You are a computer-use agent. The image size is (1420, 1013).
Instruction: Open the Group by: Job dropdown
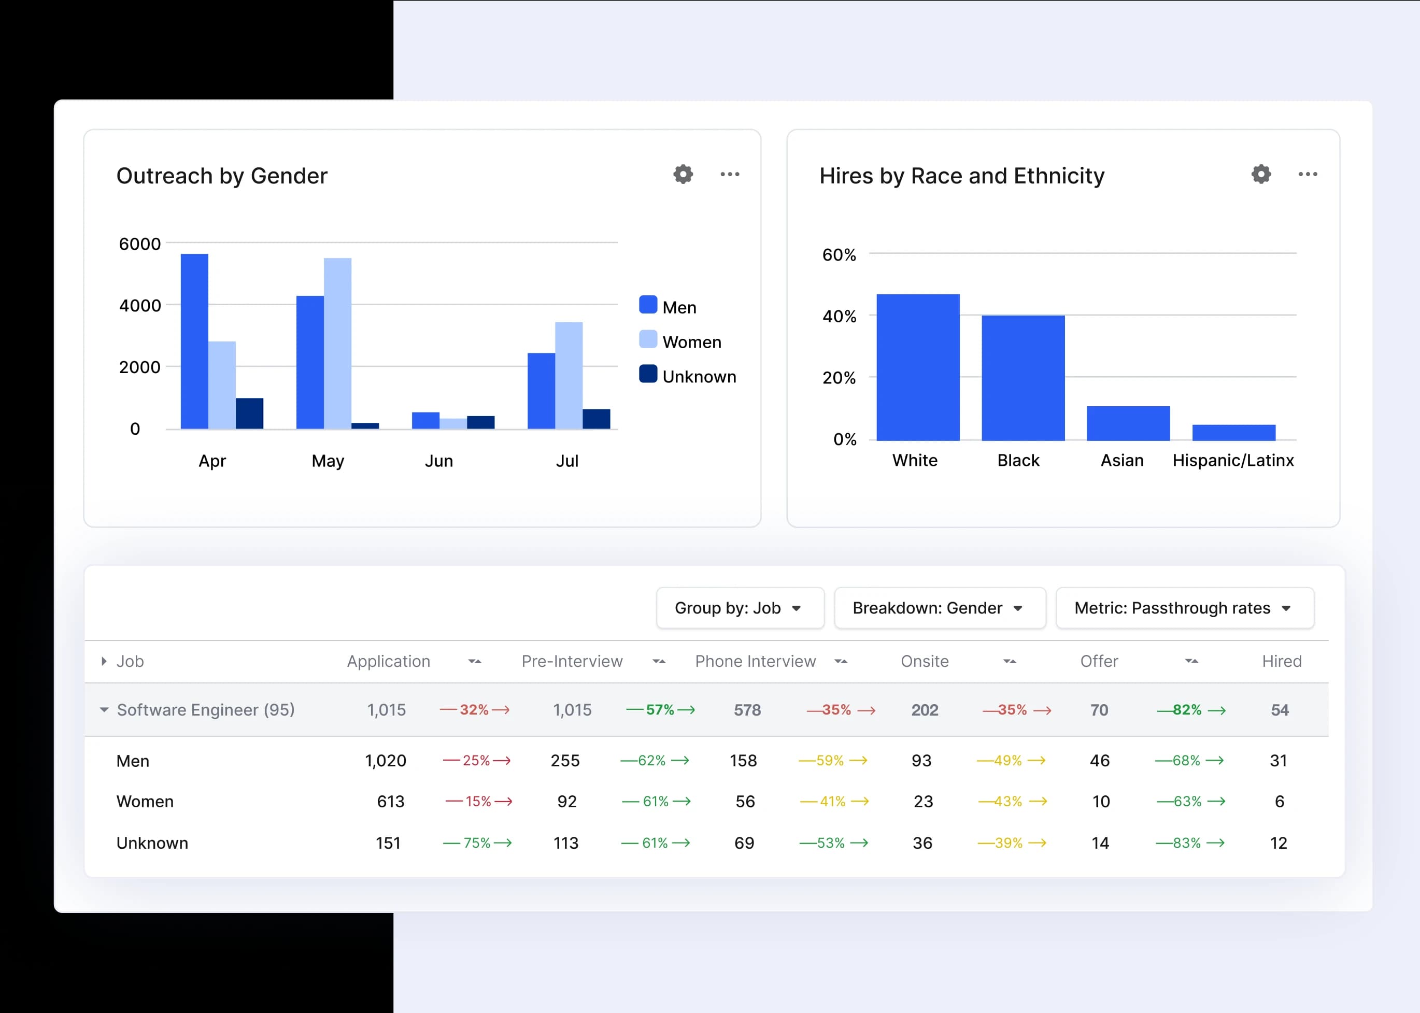click(740, 608)
